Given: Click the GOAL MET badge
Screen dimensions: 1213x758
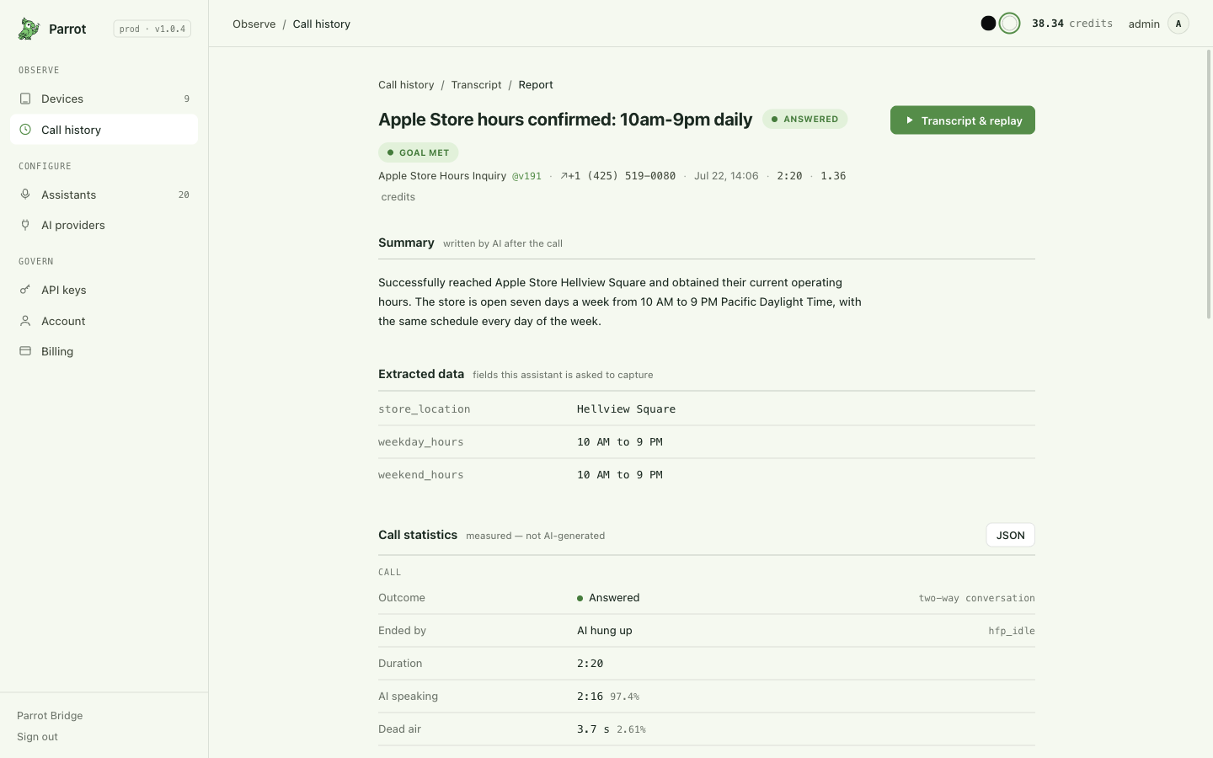Looking at the screenshot, I should [418, 152].
